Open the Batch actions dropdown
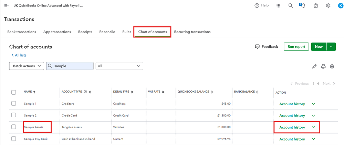344x145 pixels. click(x=27, y=66)
